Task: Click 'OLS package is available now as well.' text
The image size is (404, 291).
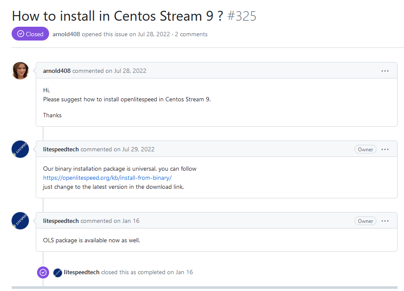Action: [91, 241]
